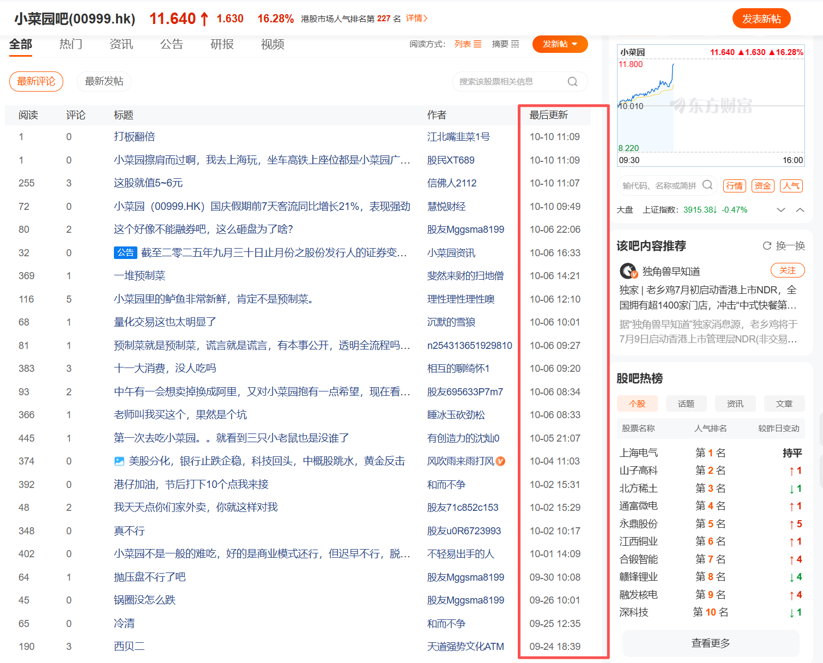Open 上海电气 in the hot ranking
This screenshot has height=663, width=823.
point(638,453)
